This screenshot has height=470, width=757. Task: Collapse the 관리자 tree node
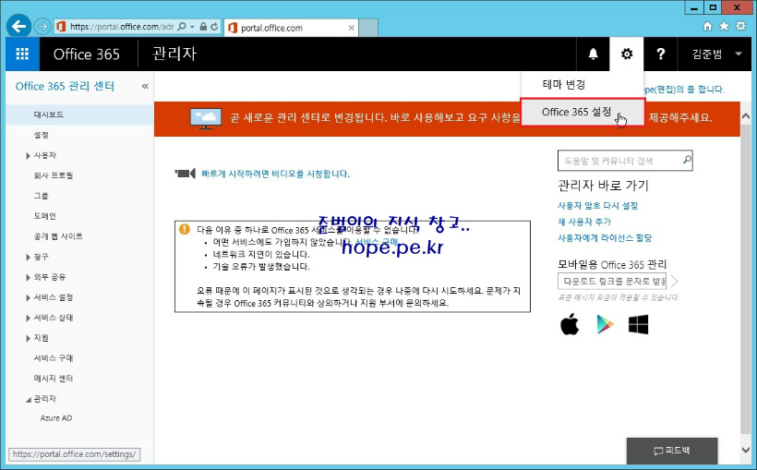tap(28, 399)
